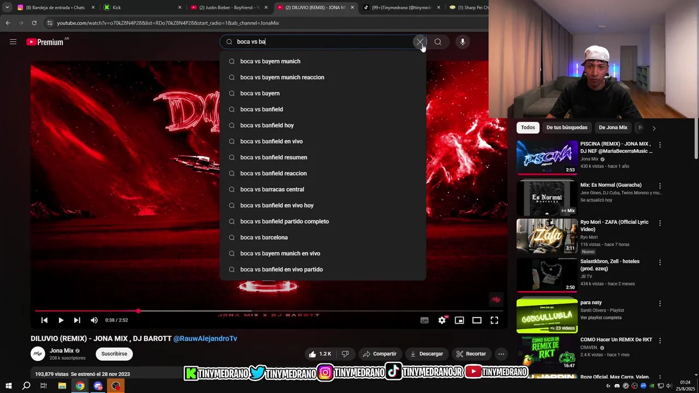Image resolution: width=699 pixels, height=393 pixels.
Task: Click Ver playlist completa link
Action: coord(601,318)
